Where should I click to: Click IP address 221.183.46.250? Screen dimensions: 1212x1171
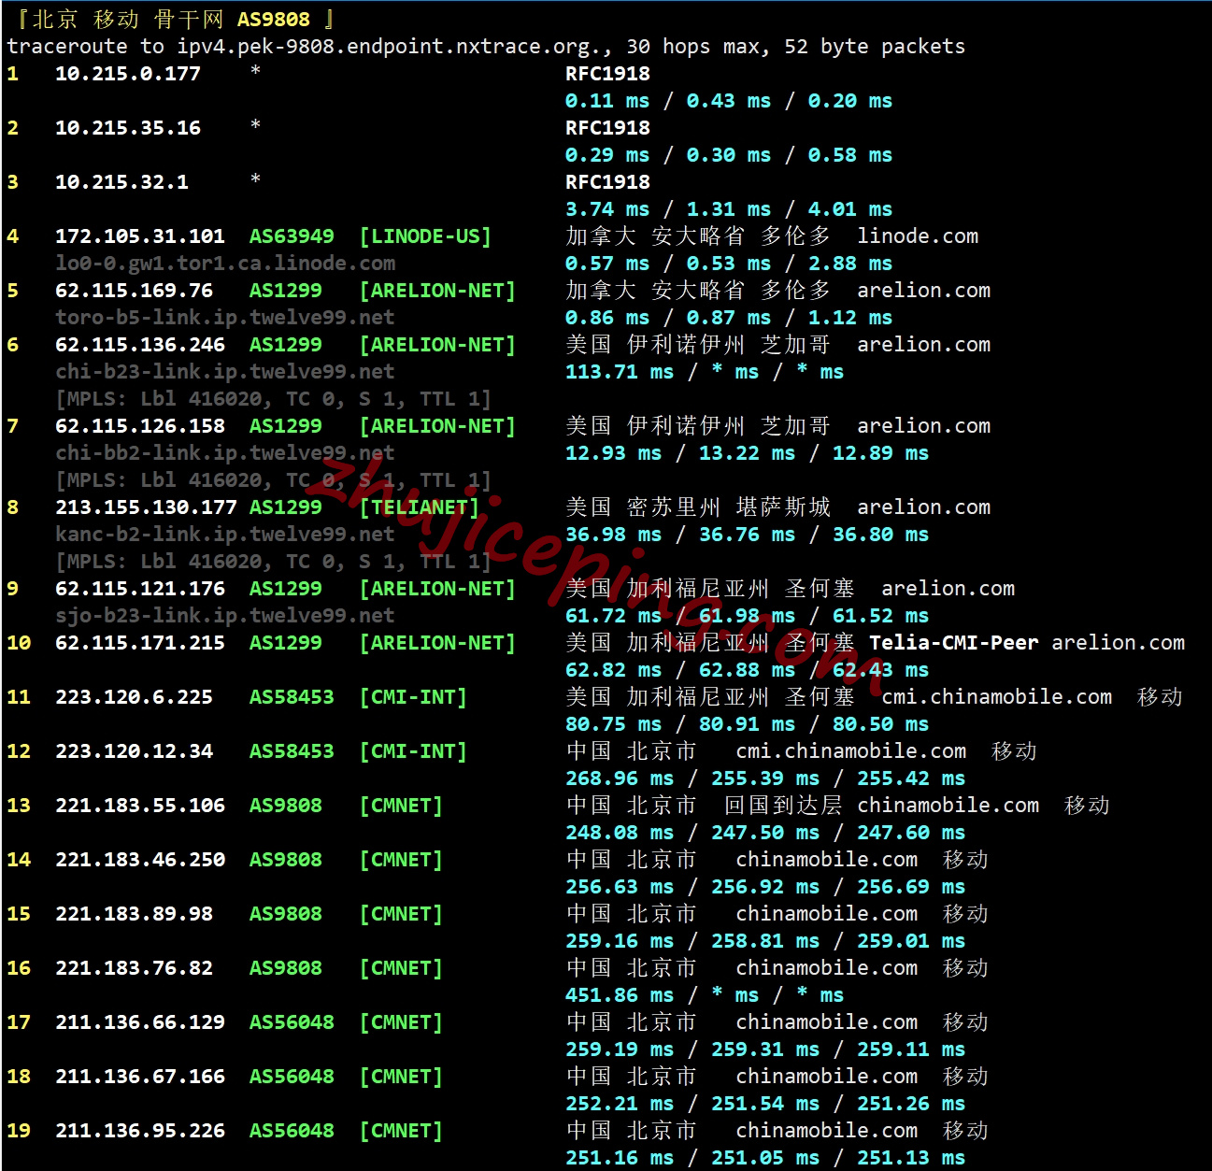140,860
